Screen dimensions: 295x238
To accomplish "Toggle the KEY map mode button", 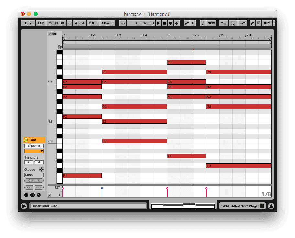I will pos(267,23).
